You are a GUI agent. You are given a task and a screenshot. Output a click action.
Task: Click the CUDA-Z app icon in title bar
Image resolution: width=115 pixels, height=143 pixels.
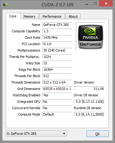(6, 5)
